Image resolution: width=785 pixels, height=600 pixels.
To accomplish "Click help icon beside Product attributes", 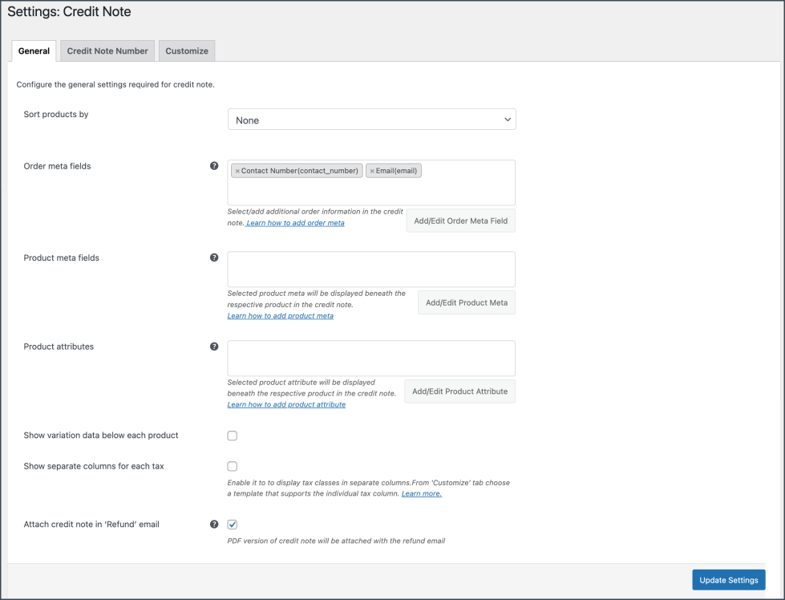I will tap(214, 347).
